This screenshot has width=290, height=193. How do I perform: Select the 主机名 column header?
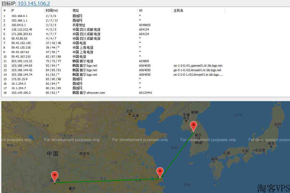(178, 11)
